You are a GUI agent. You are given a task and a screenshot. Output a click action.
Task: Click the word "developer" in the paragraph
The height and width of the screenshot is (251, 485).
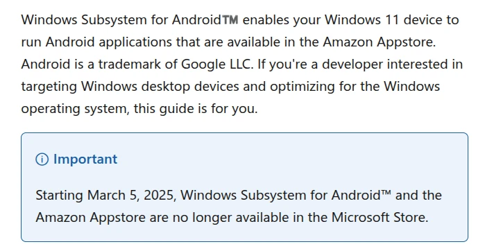352,64
